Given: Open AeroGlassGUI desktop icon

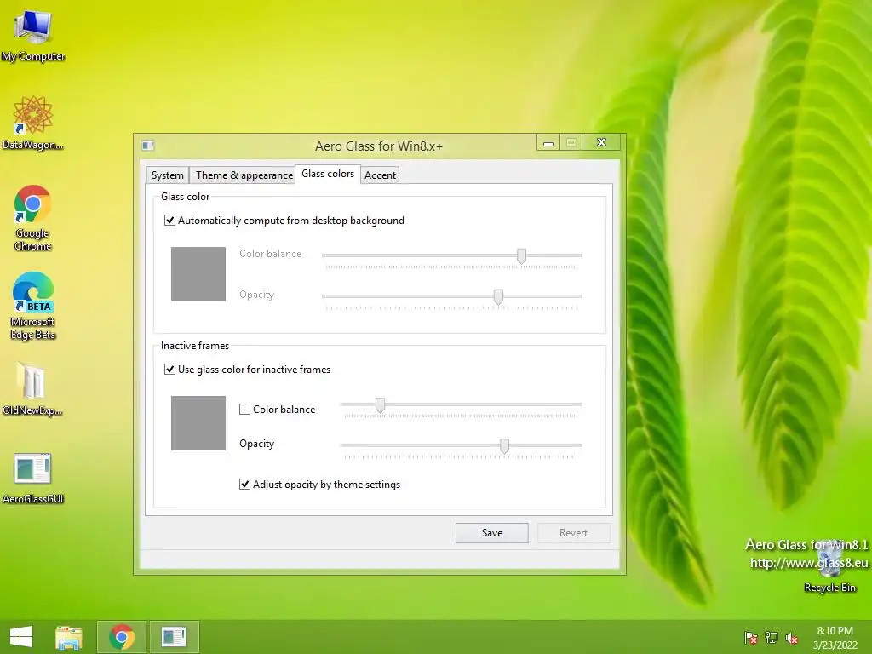Looking at the screenshot, I should [33, 478].
